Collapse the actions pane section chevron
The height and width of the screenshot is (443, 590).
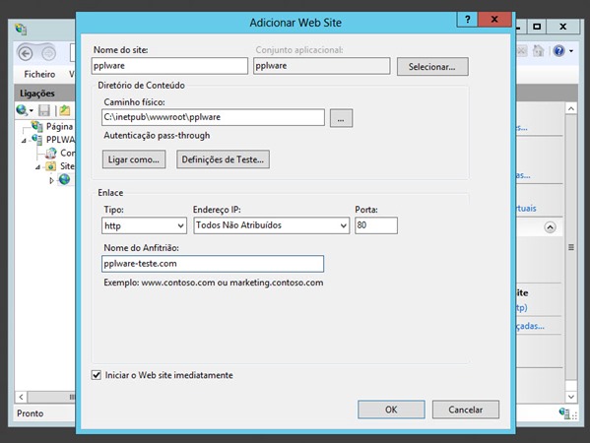pyautogui.click(x=550, y=227)
